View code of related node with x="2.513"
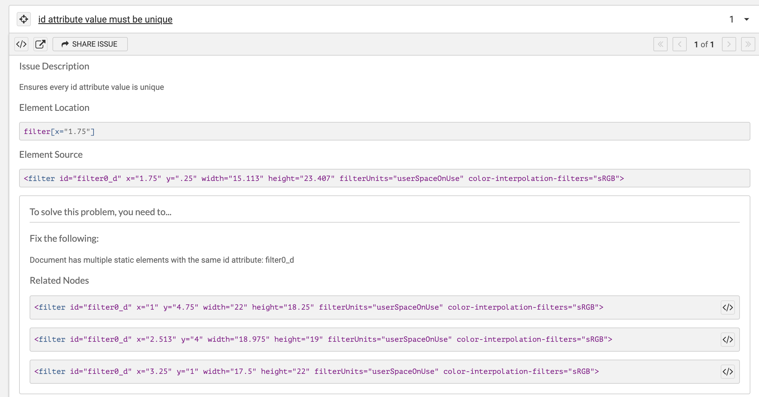Screen dimensions: 759x397 click(x=728, y=339)
